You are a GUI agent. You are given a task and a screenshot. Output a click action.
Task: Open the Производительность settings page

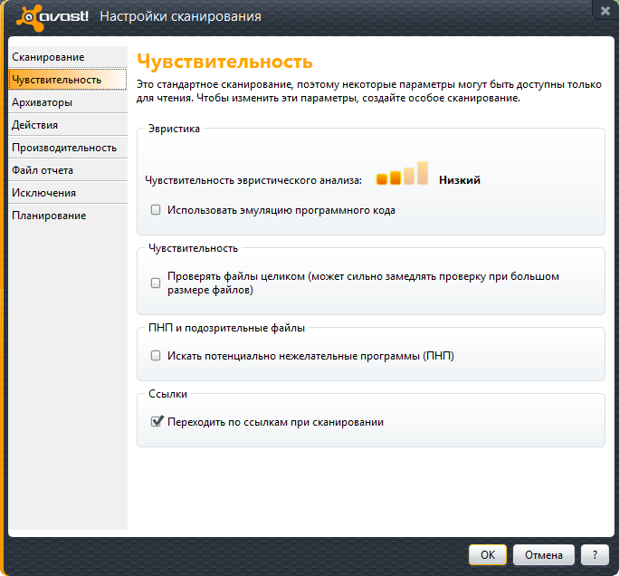pos(64,148)
